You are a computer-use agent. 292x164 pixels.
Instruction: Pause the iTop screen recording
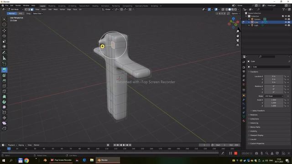pyautogui.click(x=230, y=153)
